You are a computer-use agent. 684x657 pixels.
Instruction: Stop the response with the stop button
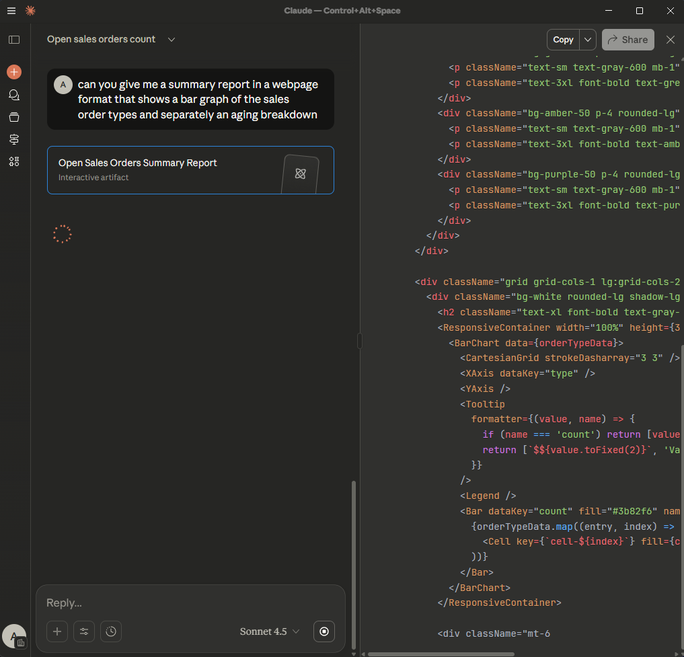point(324,631)
